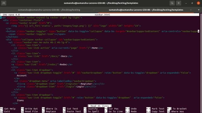Image resolution: width=202 pixels, height=113 pixels.
Task: Click Exit shortcut in nano
Action: (5, 111)
